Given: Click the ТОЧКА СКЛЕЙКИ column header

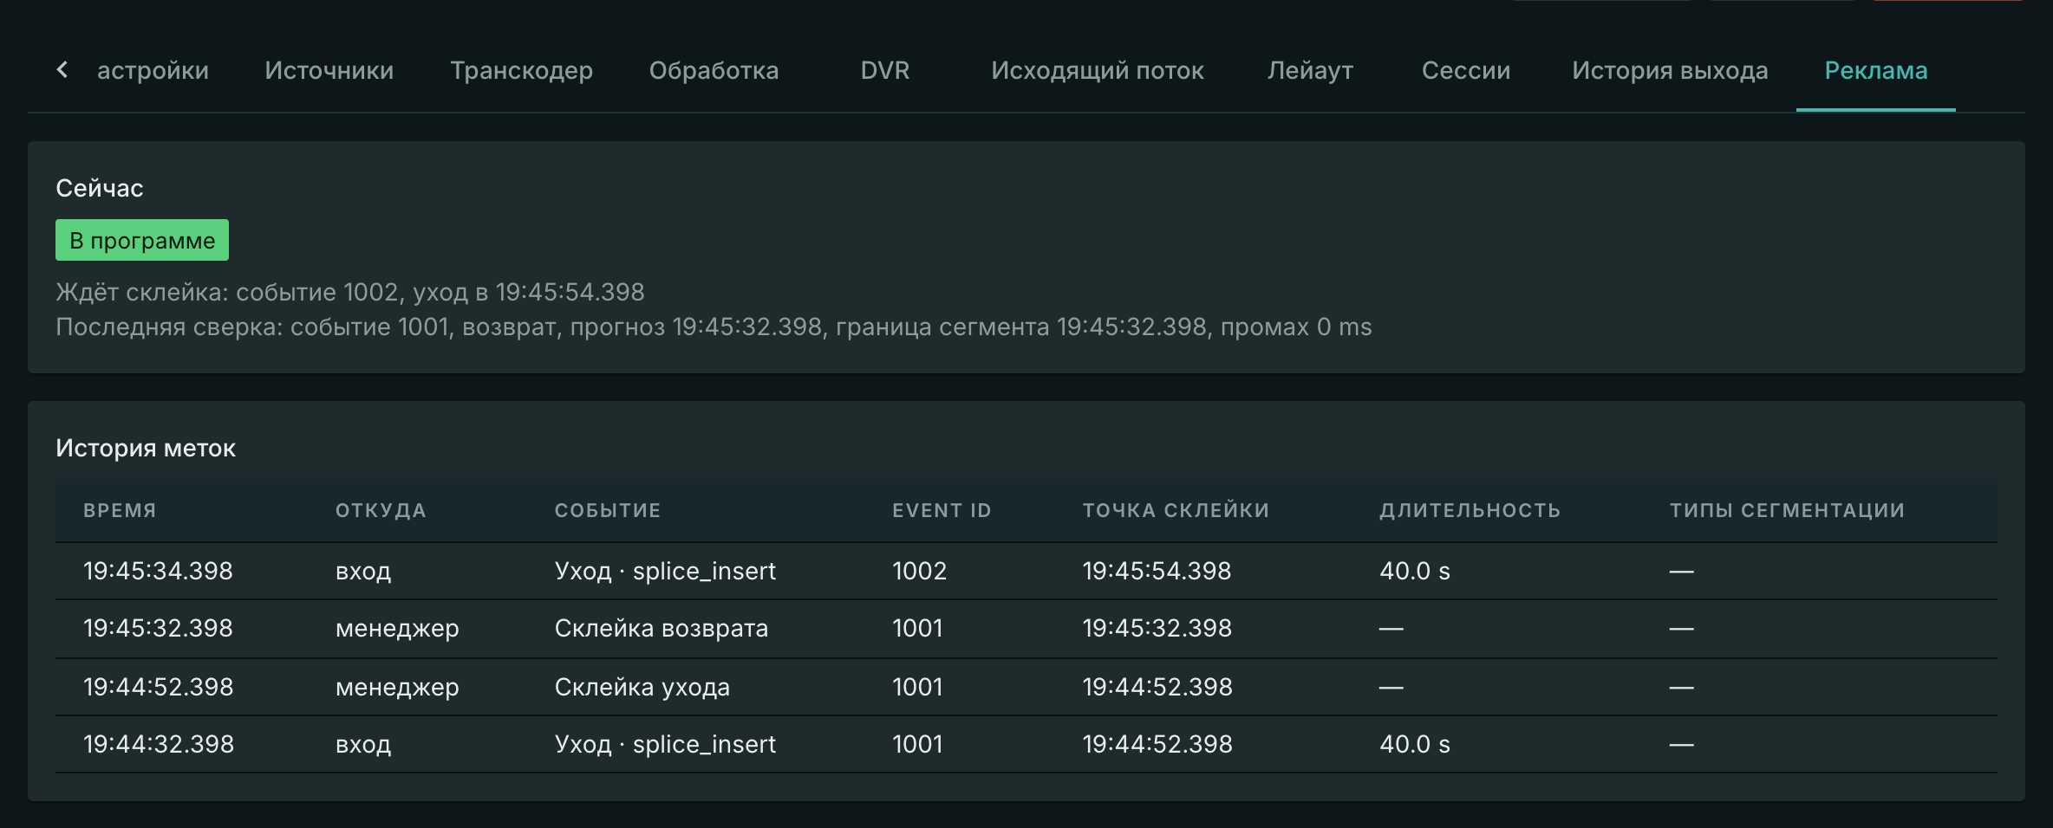Looking at the screenshot, I should tap(1176, 510).
